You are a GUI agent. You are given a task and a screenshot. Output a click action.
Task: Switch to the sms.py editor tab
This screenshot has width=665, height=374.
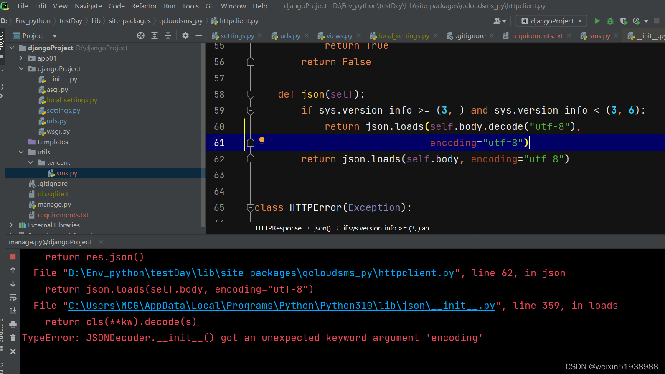click(599, 36)
